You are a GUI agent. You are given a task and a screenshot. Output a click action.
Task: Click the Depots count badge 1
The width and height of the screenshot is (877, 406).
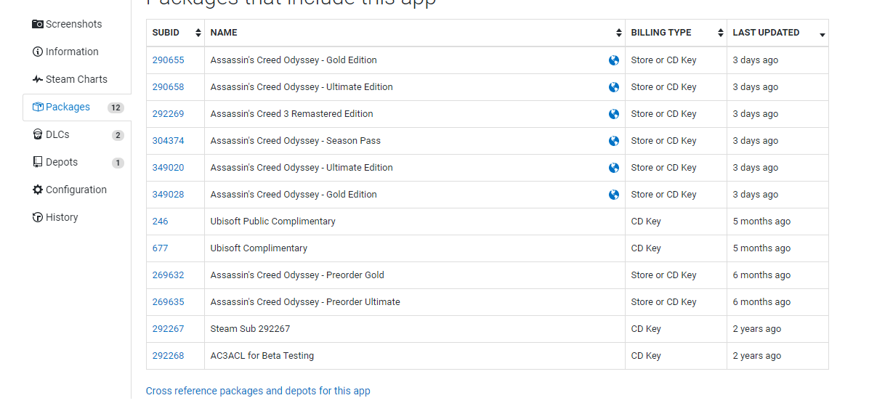coord(118,163)
